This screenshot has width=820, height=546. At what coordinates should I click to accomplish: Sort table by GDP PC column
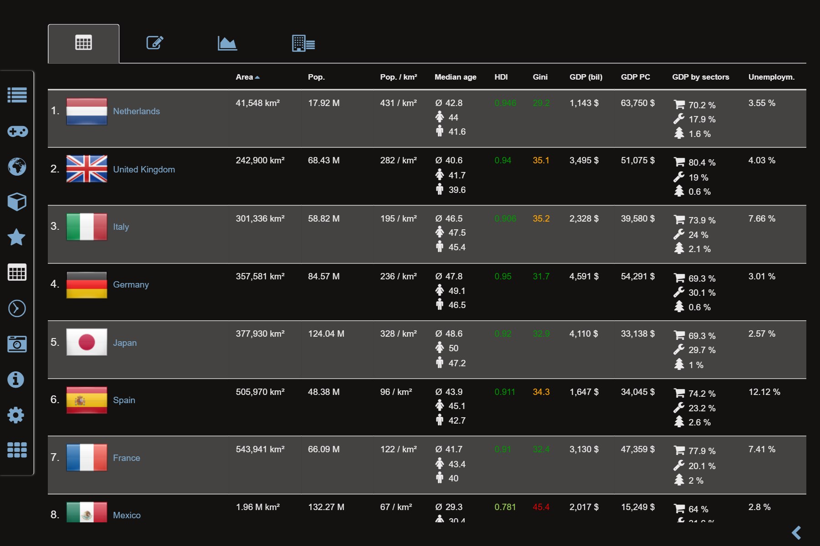[635, 77]
